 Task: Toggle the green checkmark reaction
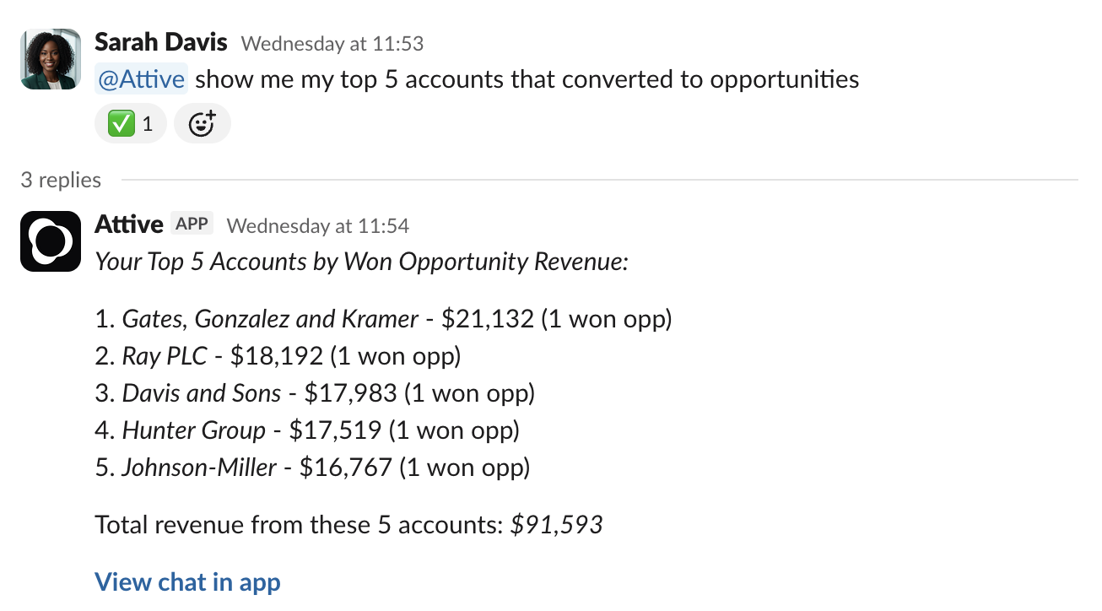pyautogui.click(x=122, y=123)
